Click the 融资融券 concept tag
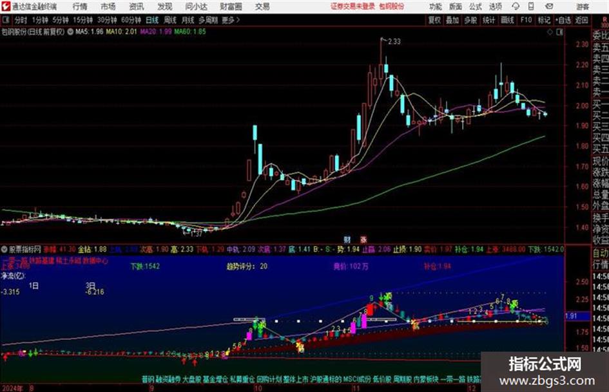This screenshot has height=392, width=609. click(168, 379)
